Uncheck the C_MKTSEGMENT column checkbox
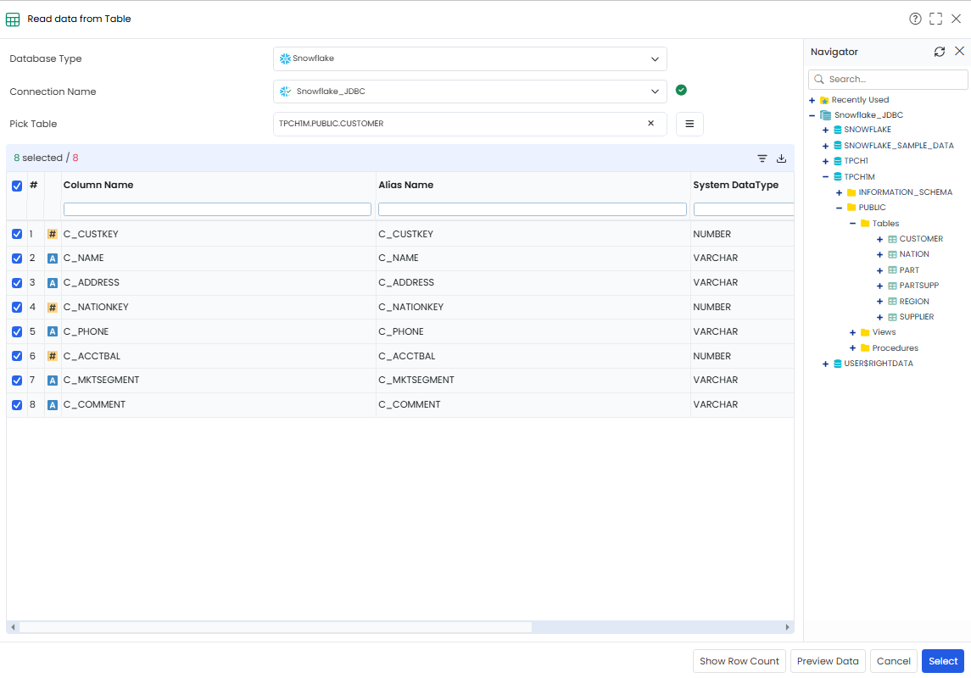 click(x=17, y=381)
